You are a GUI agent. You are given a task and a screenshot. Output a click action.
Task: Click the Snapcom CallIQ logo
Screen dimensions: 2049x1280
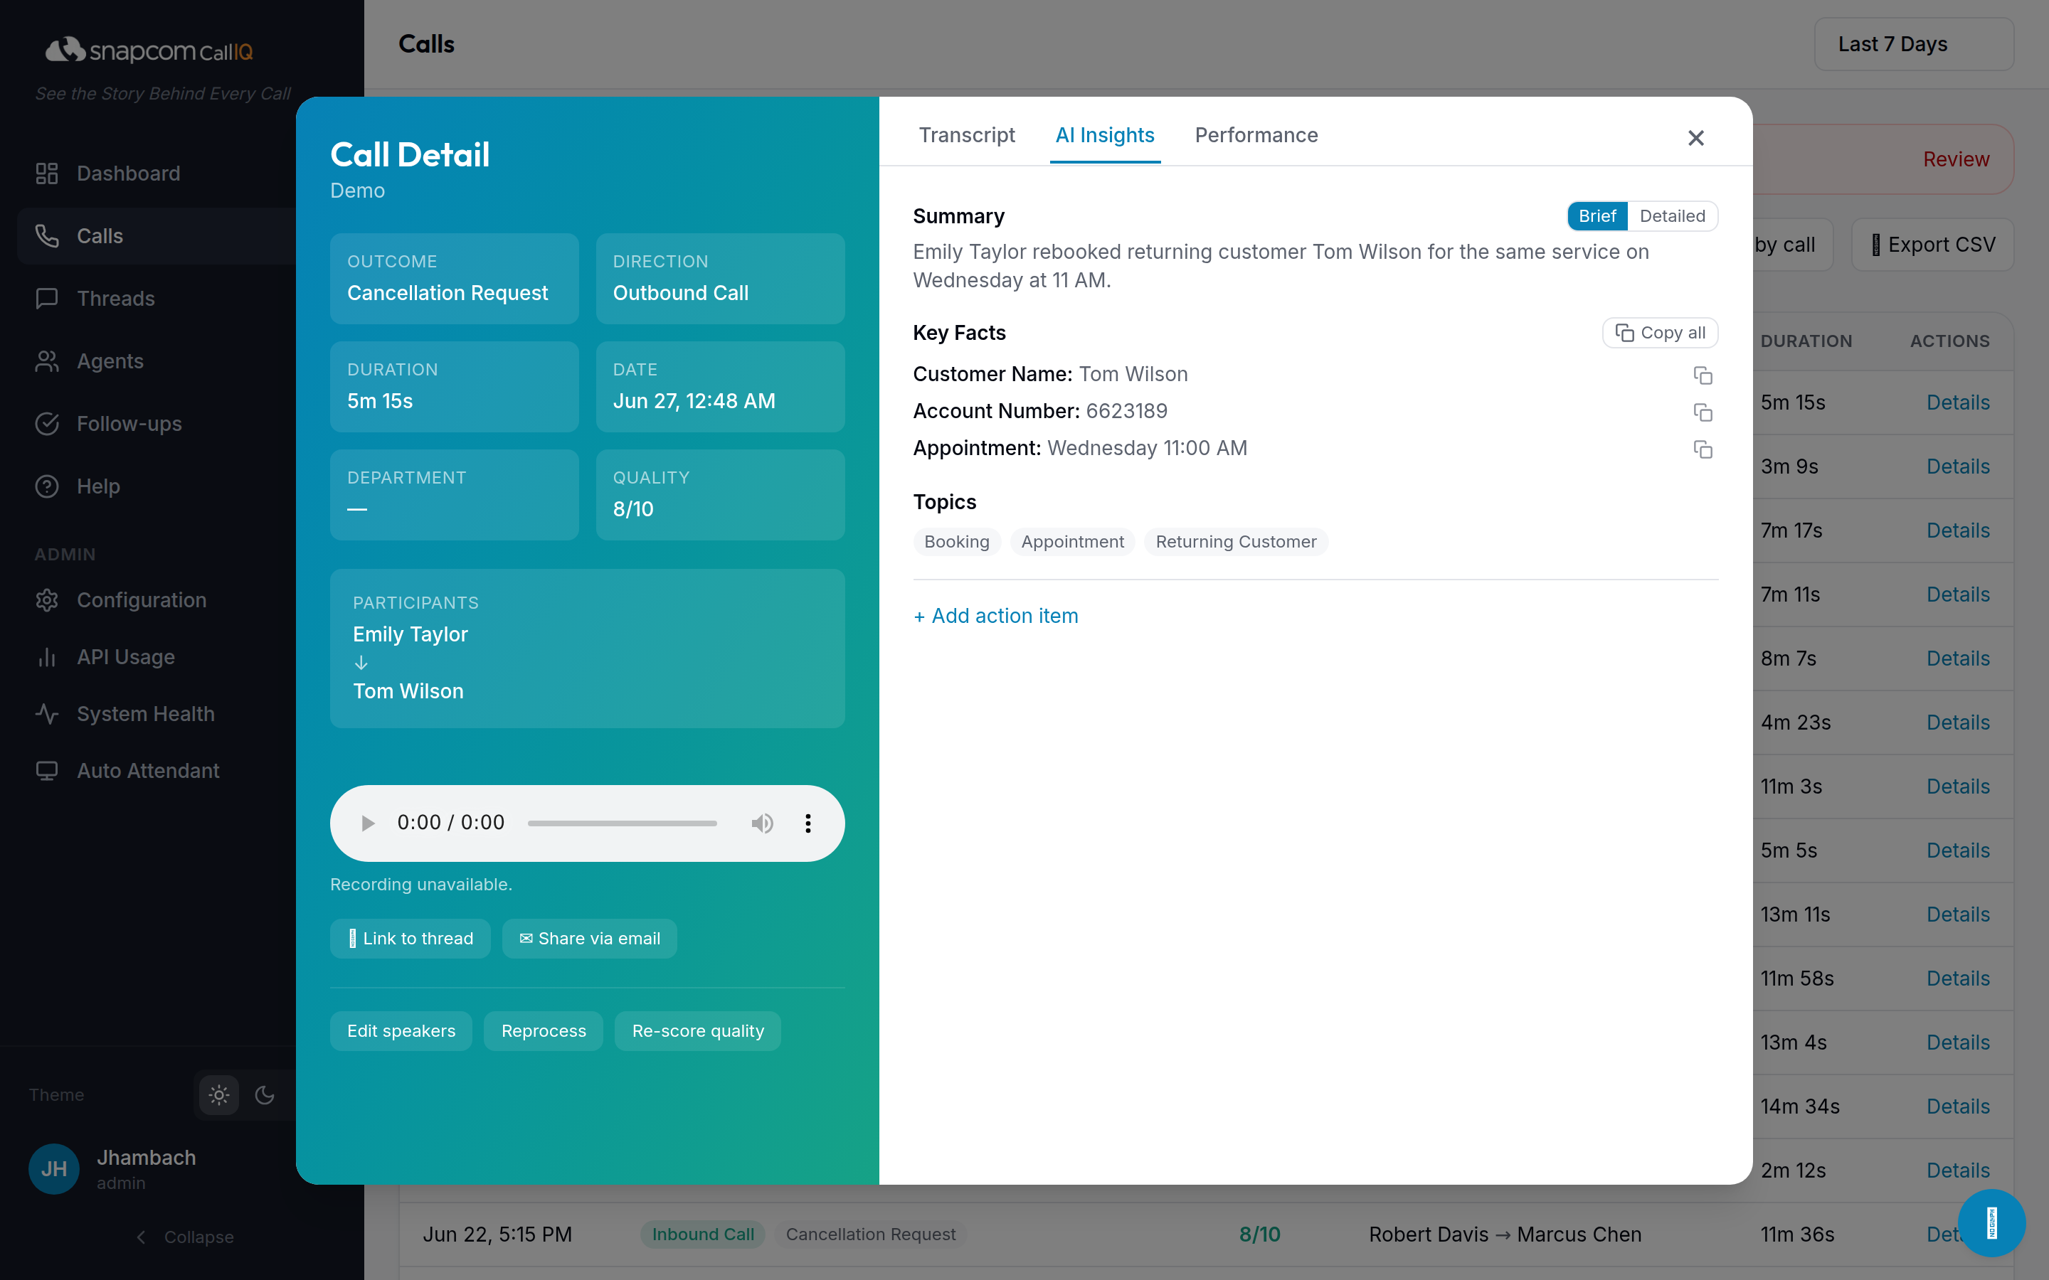pyautogui.click(x=149, y=50)
